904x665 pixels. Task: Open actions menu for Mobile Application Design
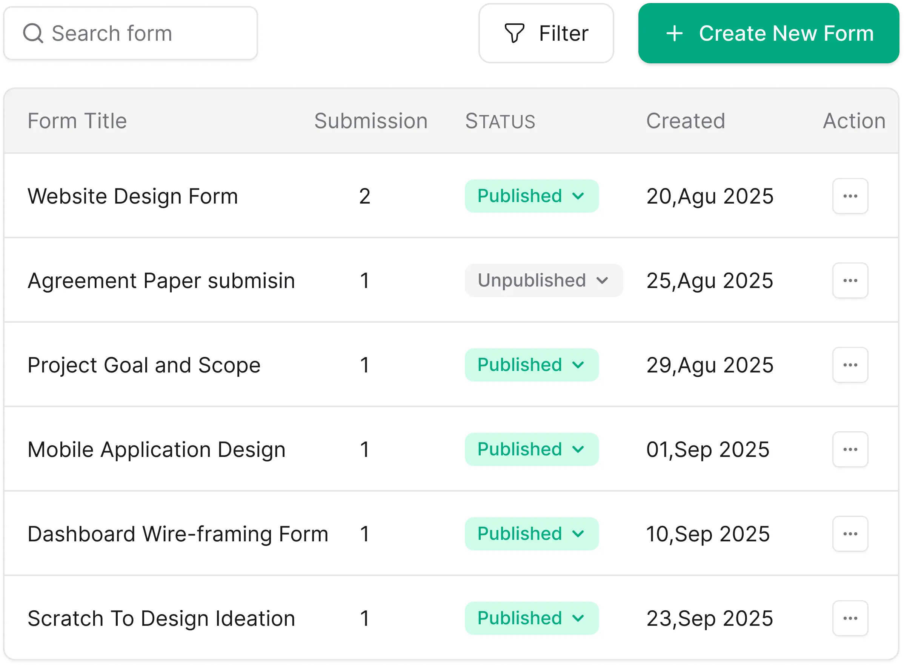click(850, 449)
